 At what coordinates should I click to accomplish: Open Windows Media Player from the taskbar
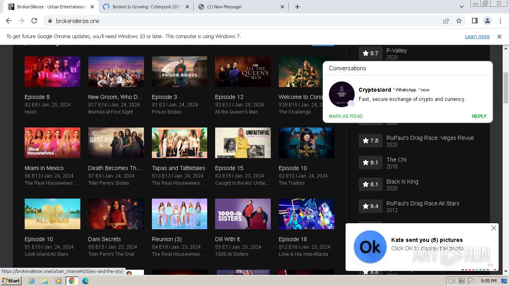point(58,281)
